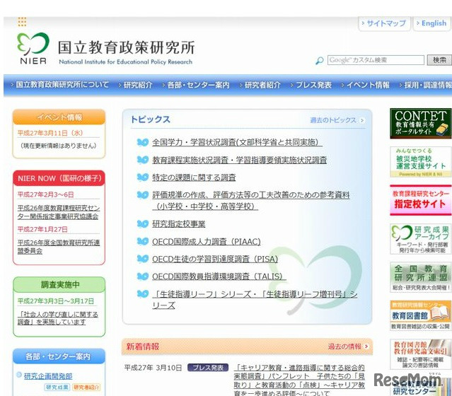The image size is (452, 396).
Task: Open 評価規準の作成、評価方法等 reference materials link
Action: pos(251,201)
